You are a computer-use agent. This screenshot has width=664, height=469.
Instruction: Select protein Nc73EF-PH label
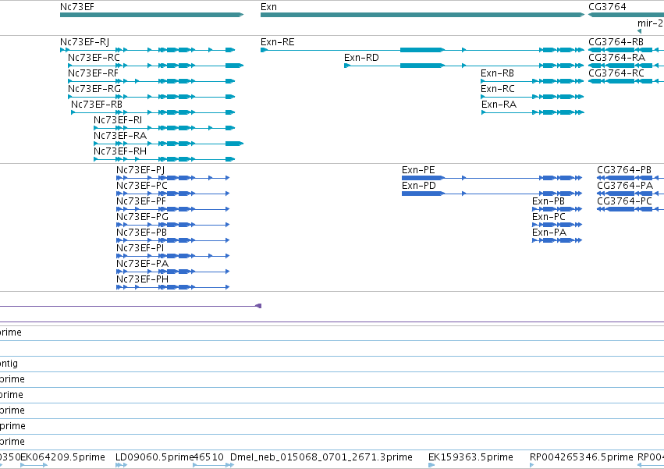[142, 279]
